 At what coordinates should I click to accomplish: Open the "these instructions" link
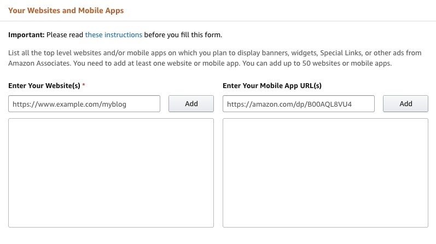pyautogui.click(x=113, y=35)
